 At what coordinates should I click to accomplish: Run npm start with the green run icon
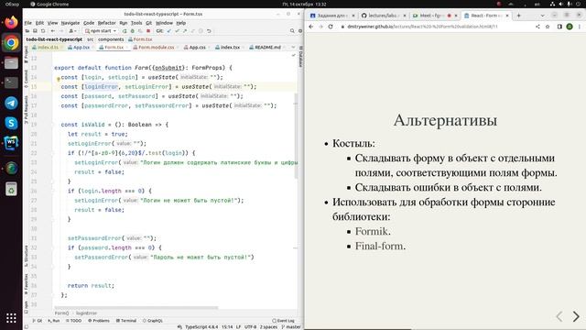point(125,31)
